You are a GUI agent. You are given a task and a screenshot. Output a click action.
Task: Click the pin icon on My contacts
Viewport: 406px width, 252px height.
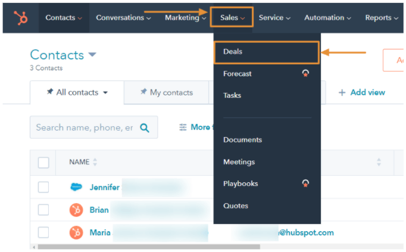[x=143, y=92]
